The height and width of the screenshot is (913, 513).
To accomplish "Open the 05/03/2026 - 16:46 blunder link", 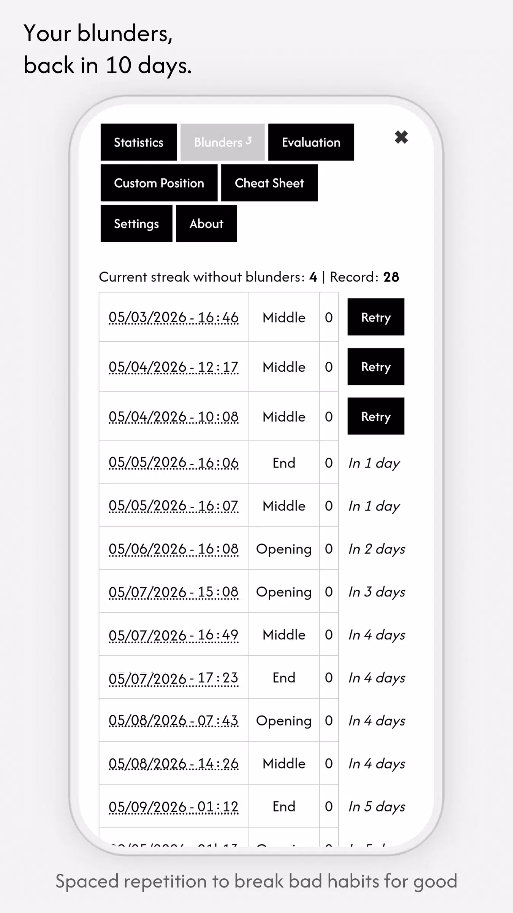I will (174, 317).
